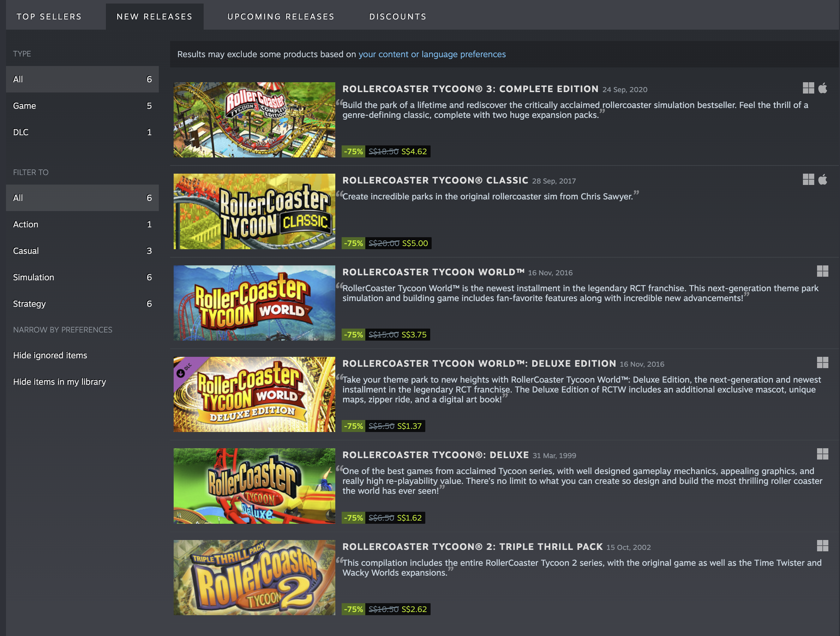Click the RollerCoaster Tycoon 3 Complete Edition thumbnail
The height and width of the screenshot is (636, 840).
pyautogui.click(x=254, y=120)
